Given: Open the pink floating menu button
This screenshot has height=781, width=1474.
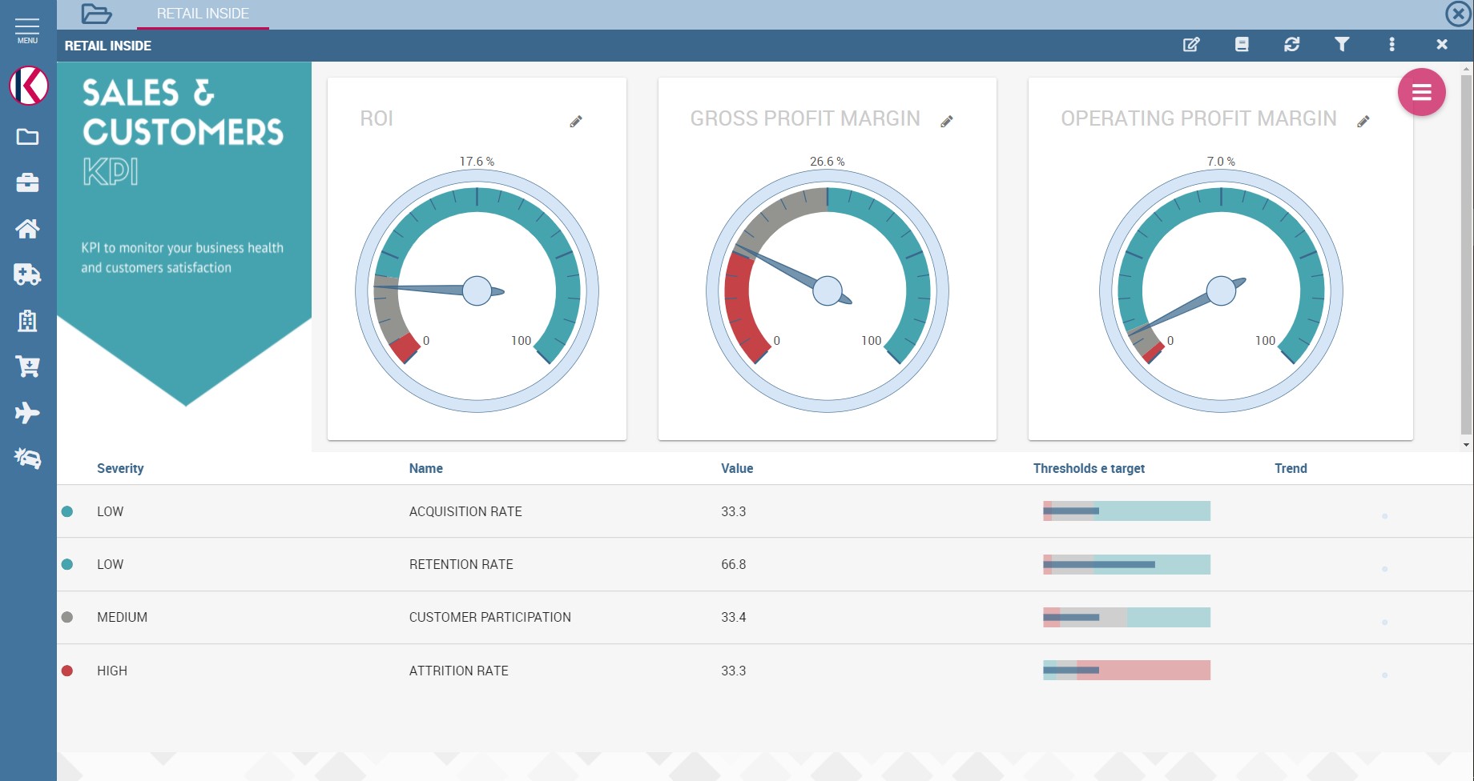Looking at the screenshot, I should coord(1422,92).
